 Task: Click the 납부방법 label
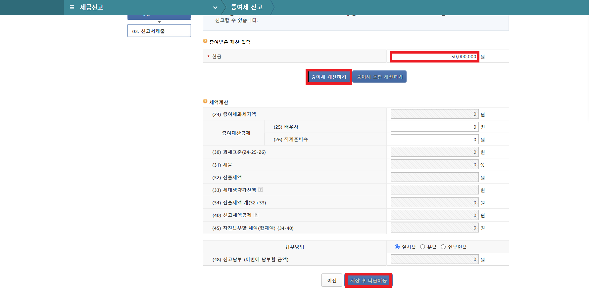pyautogui.click(x=295, y=247)
